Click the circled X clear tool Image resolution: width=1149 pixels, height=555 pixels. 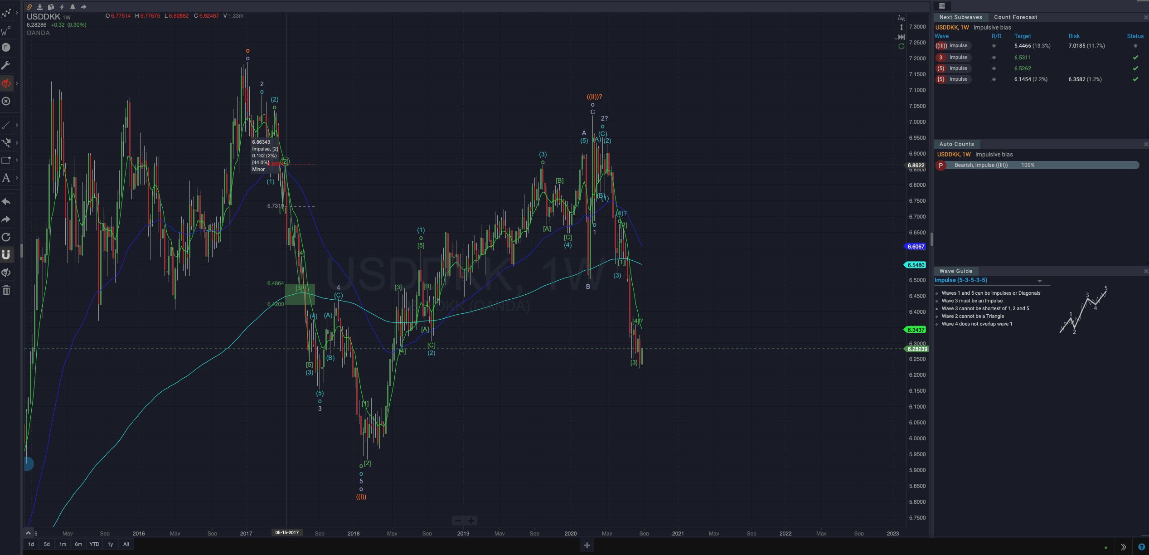6,101
